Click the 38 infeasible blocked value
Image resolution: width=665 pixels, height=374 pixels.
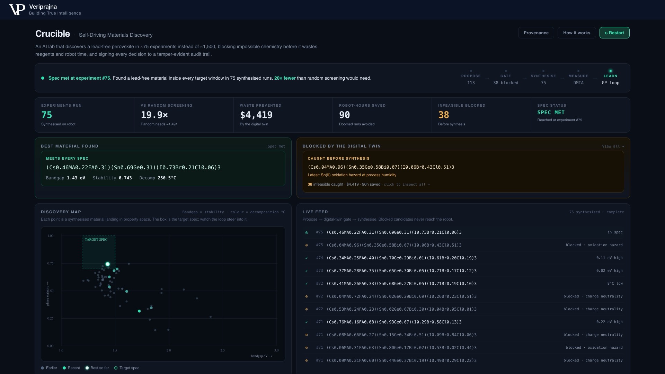[444, 115]
